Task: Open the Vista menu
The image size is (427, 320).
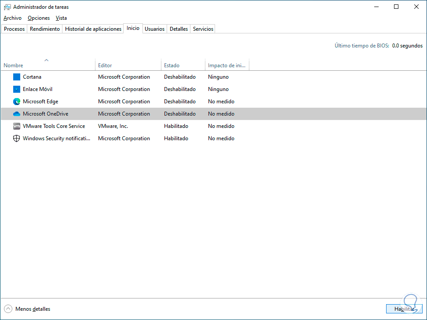Action: 61,18
